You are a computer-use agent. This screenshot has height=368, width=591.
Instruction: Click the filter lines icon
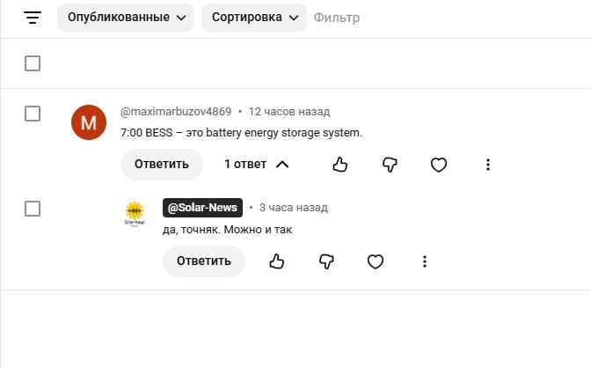click(33, 18)
